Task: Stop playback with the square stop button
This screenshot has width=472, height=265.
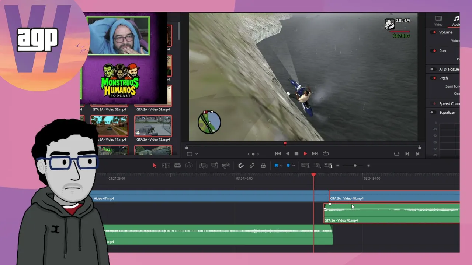Action: 296,153
